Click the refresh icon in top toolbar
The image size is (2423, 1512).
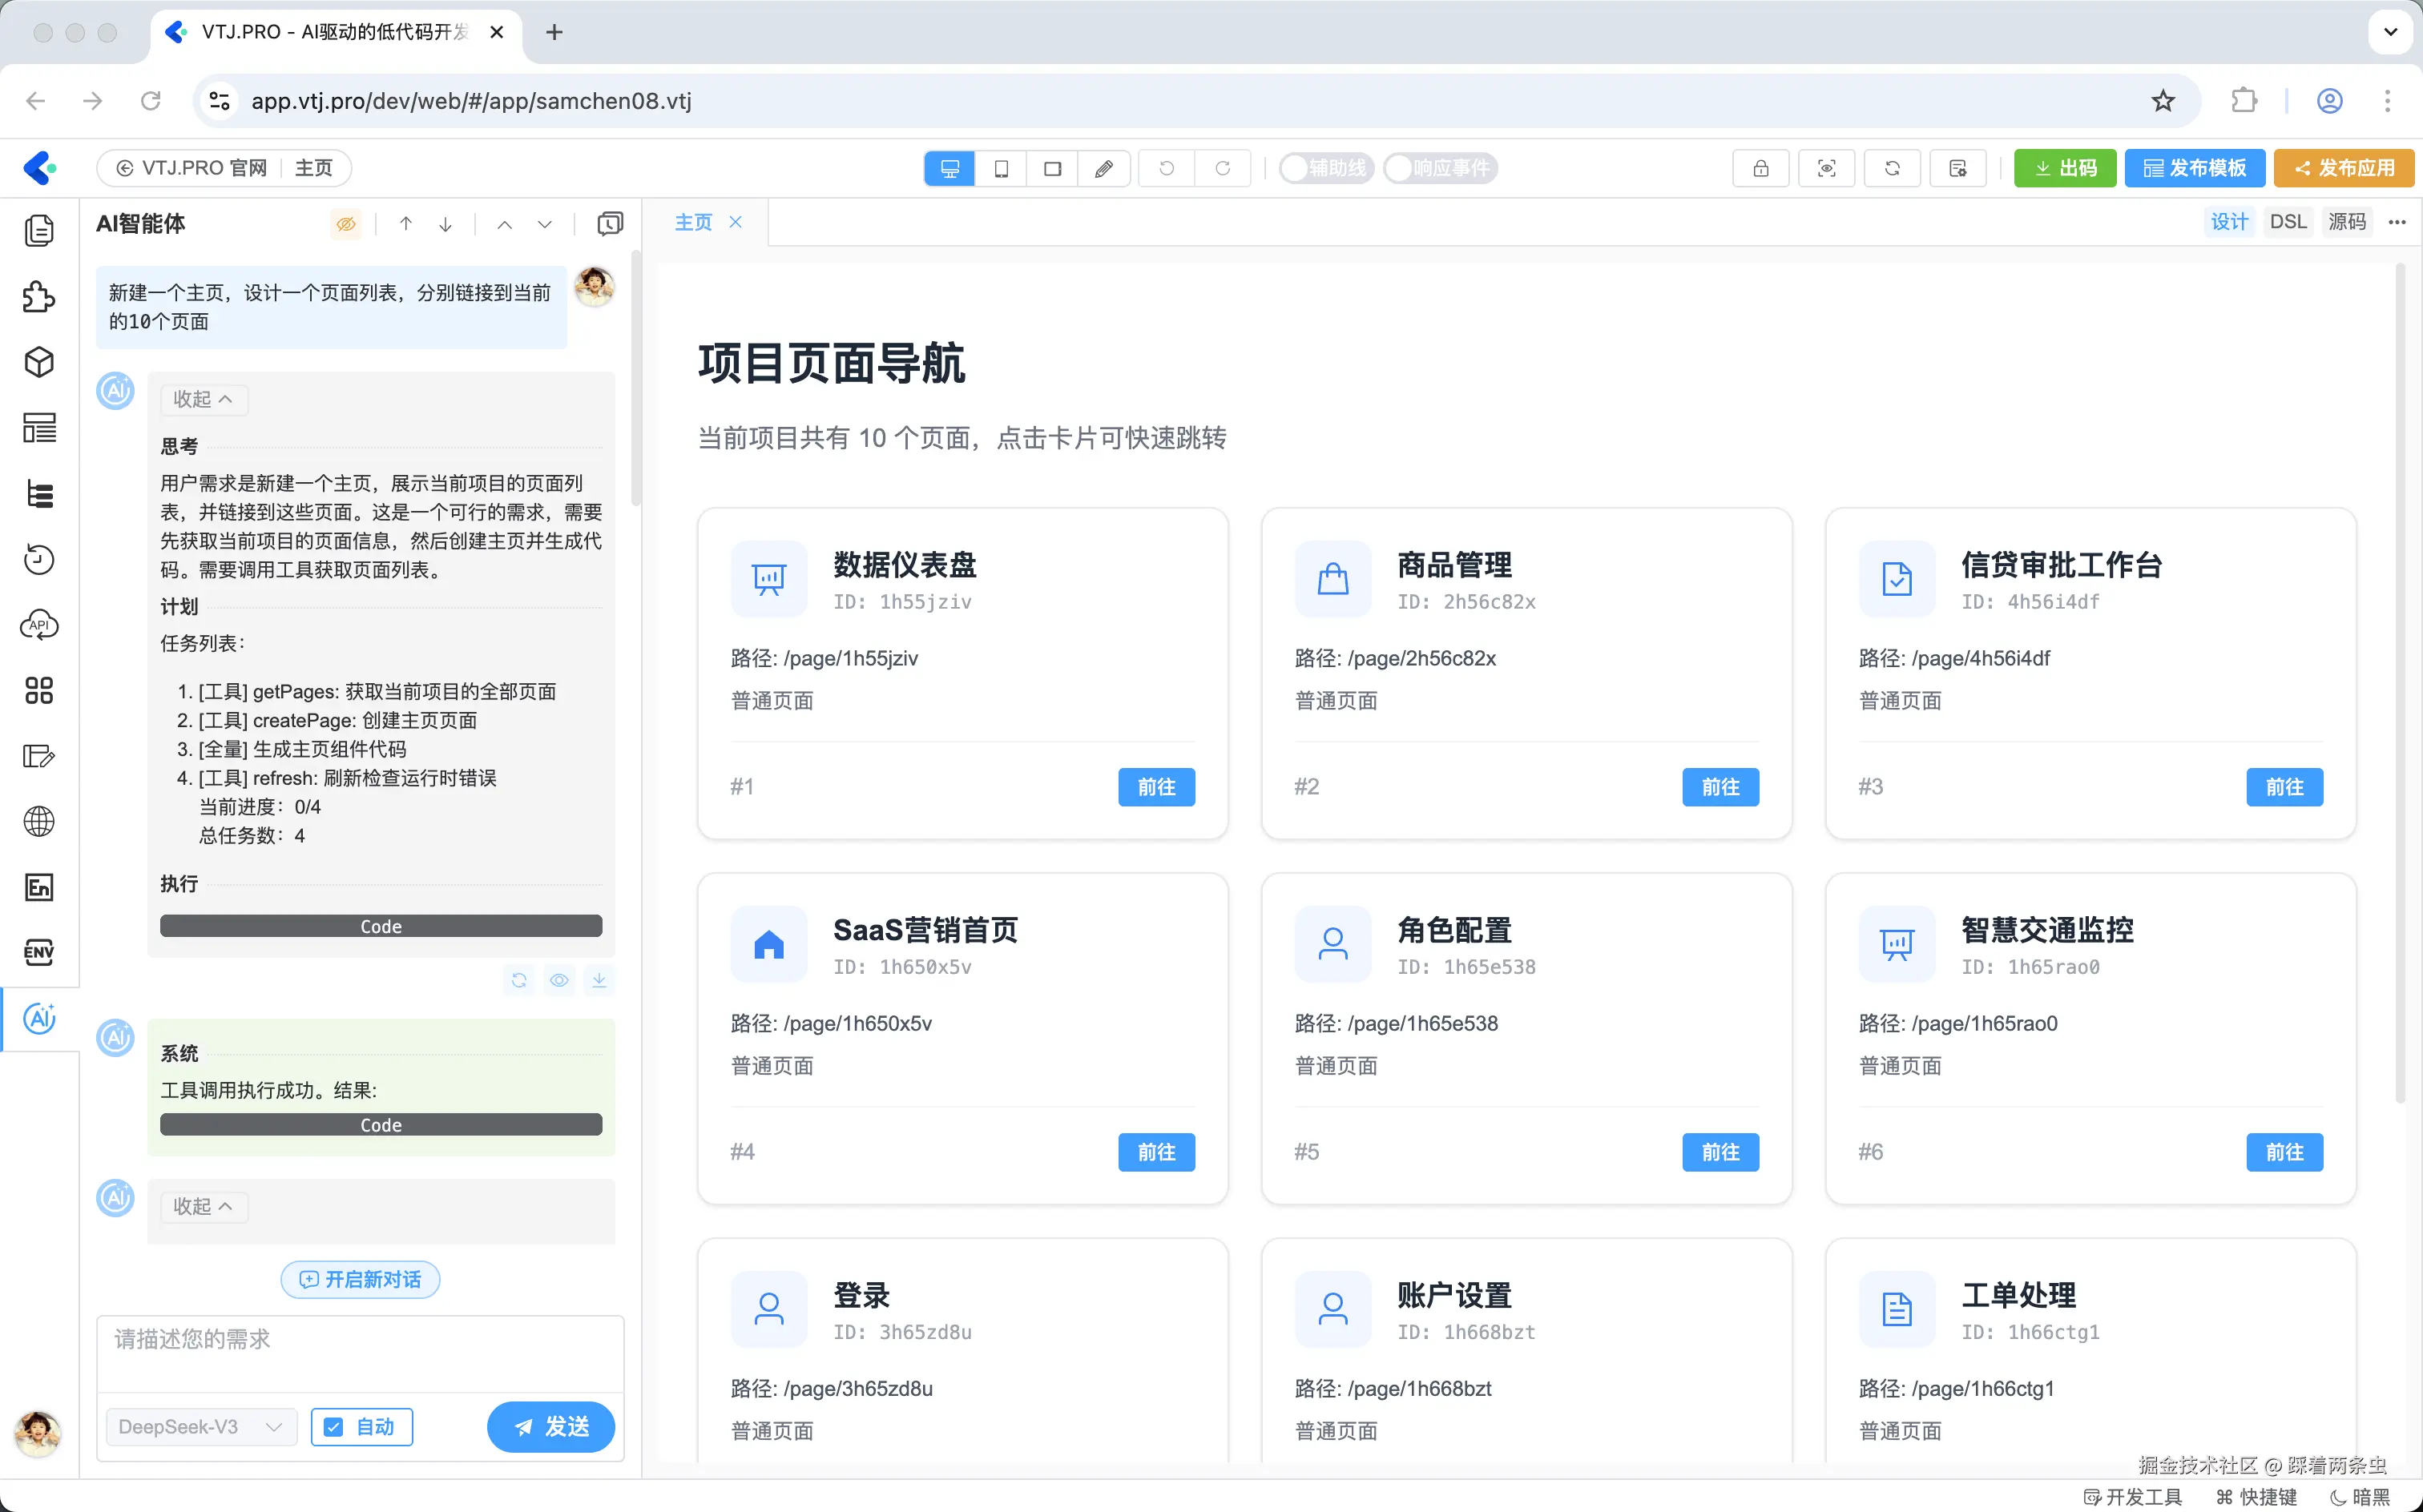1892,168
